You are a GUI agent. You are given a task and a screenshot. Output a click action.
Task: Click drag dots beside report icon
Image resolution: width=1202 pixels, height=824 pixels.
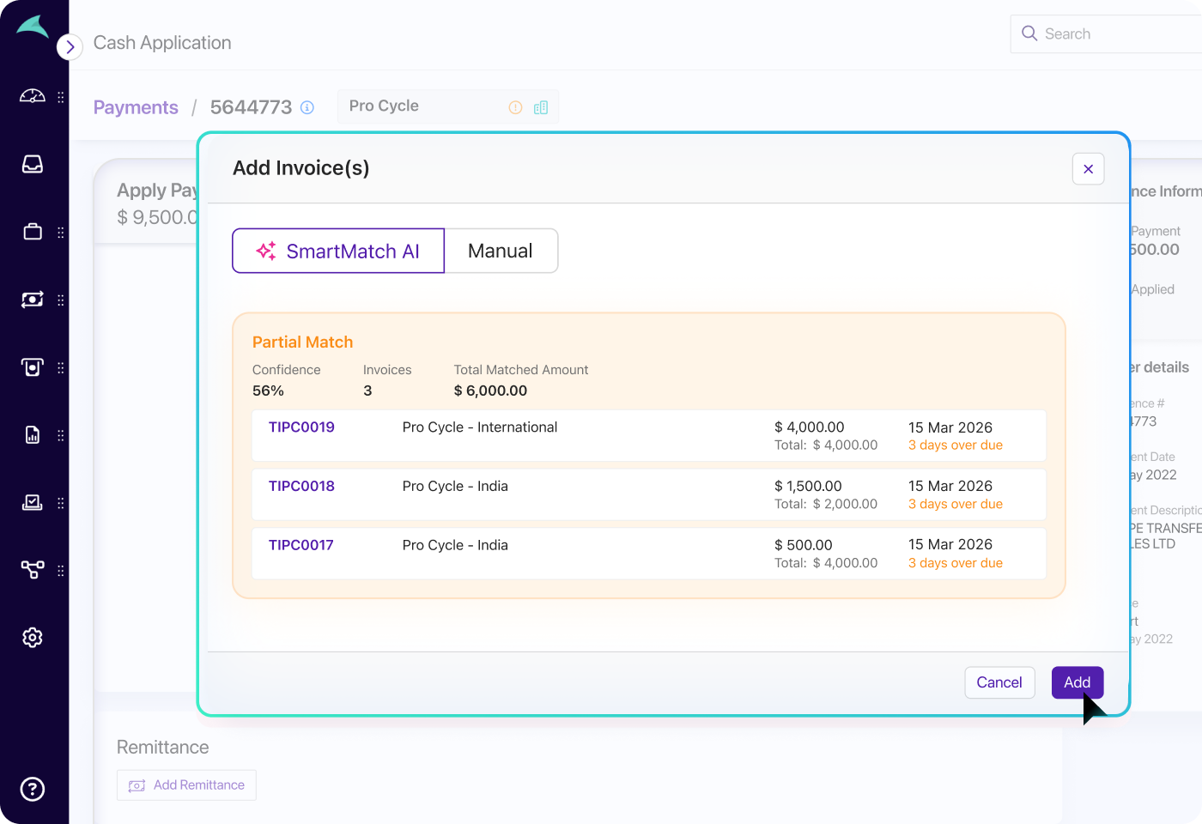click(61, 436)
